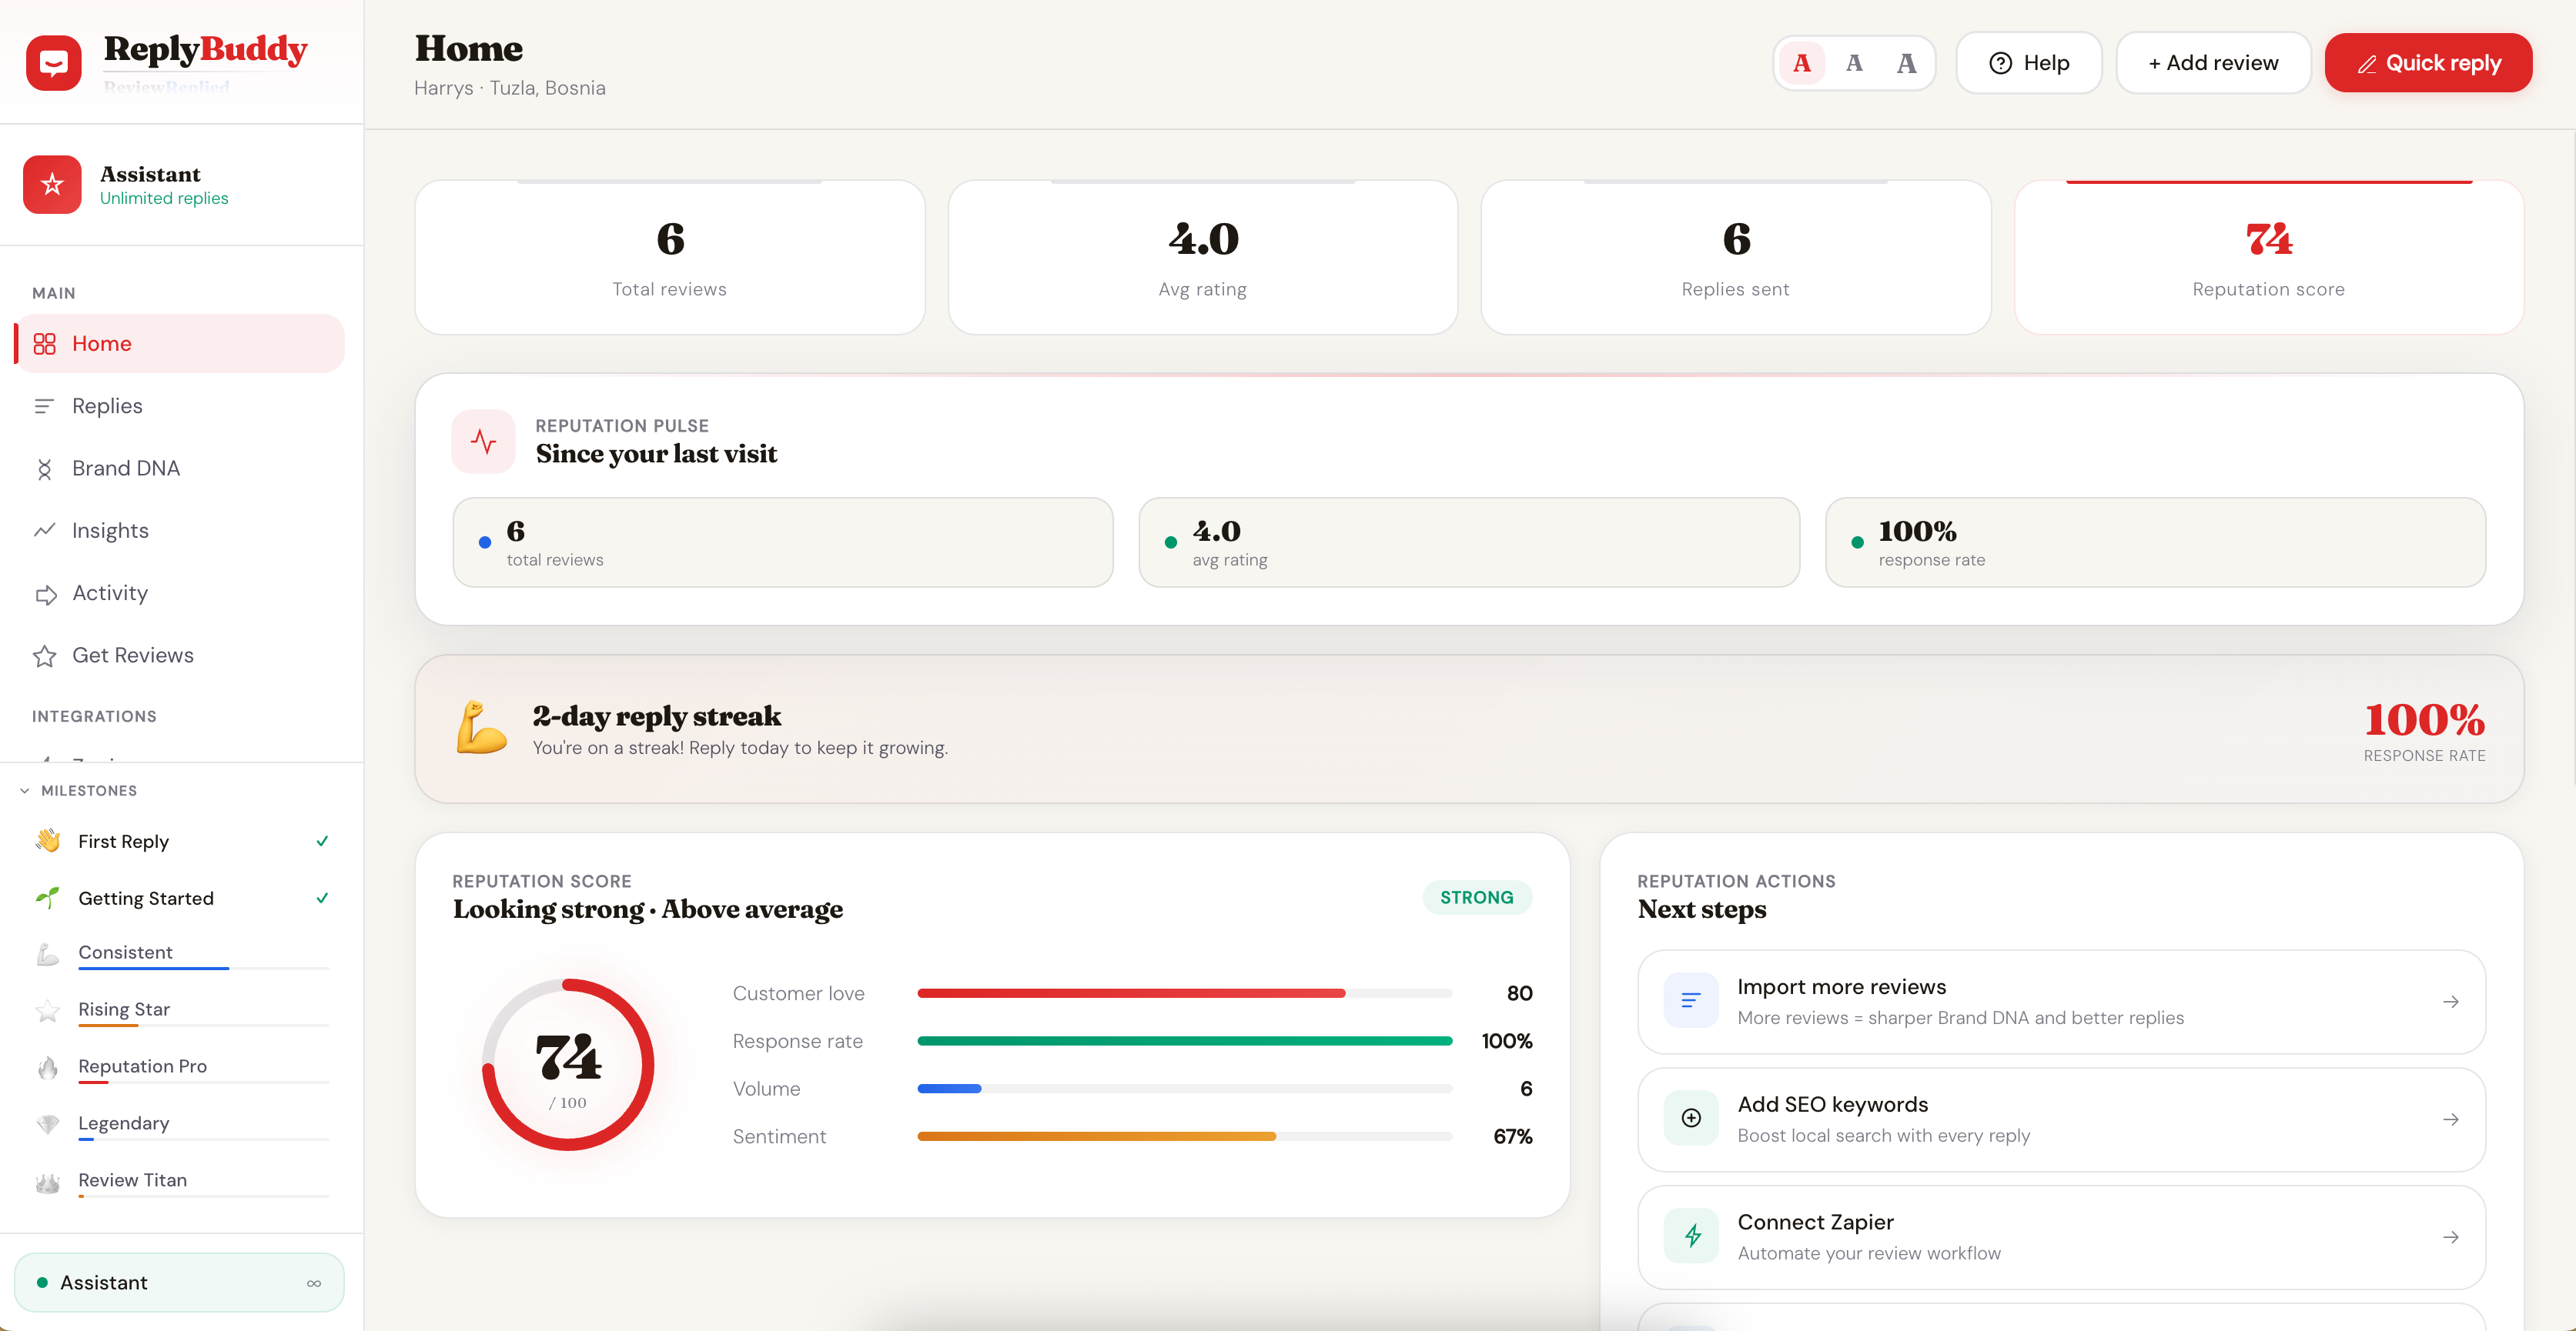Viewport: 2576px width, 1331px height.
Task: Click the Brand DNA helix icon
Action: coord(44,469)
